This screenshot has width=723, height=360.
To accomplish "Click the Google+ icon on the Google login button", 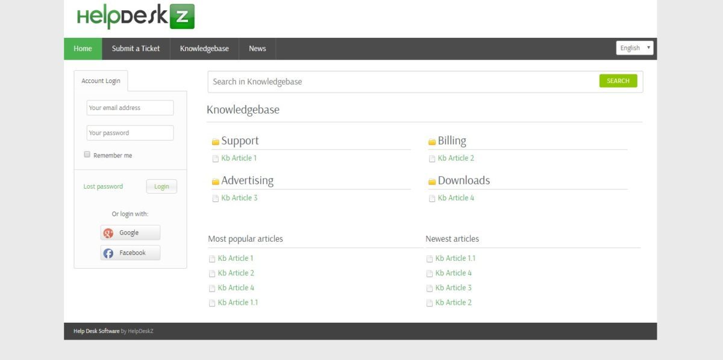I will pos(108,233).
